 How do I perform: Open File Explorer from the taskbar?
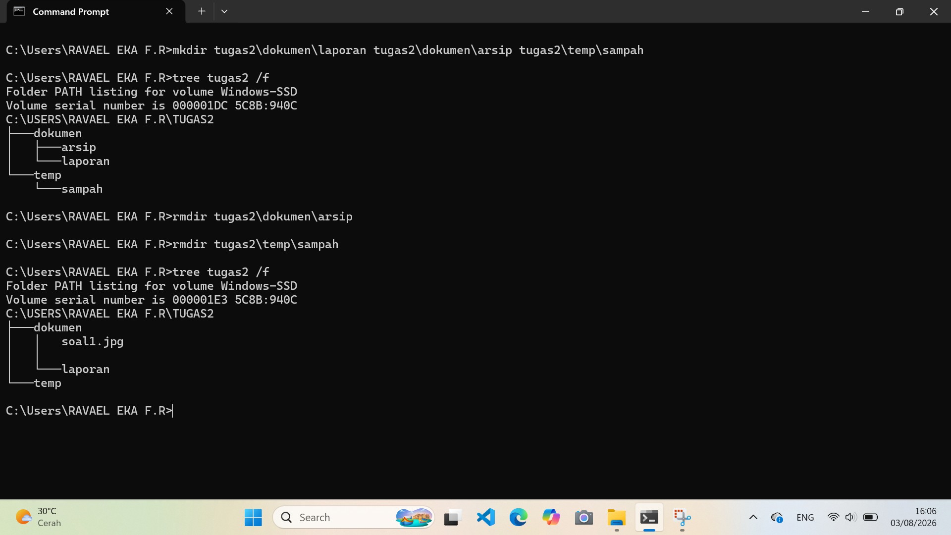[617, 518]
